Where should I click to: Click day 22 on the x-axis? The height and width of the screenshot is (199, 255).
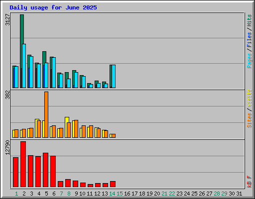172,194
